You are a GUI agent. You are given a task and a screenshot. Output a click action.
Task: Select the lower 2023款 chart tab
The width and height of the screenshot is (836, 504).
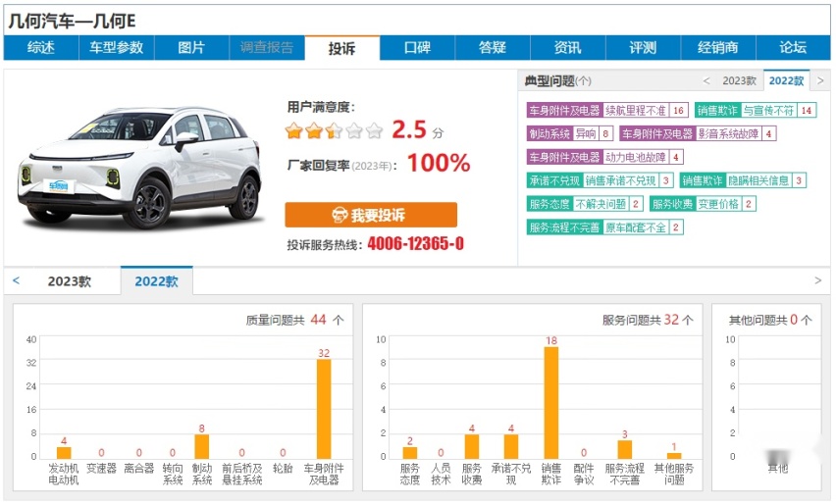click(70, 281)
